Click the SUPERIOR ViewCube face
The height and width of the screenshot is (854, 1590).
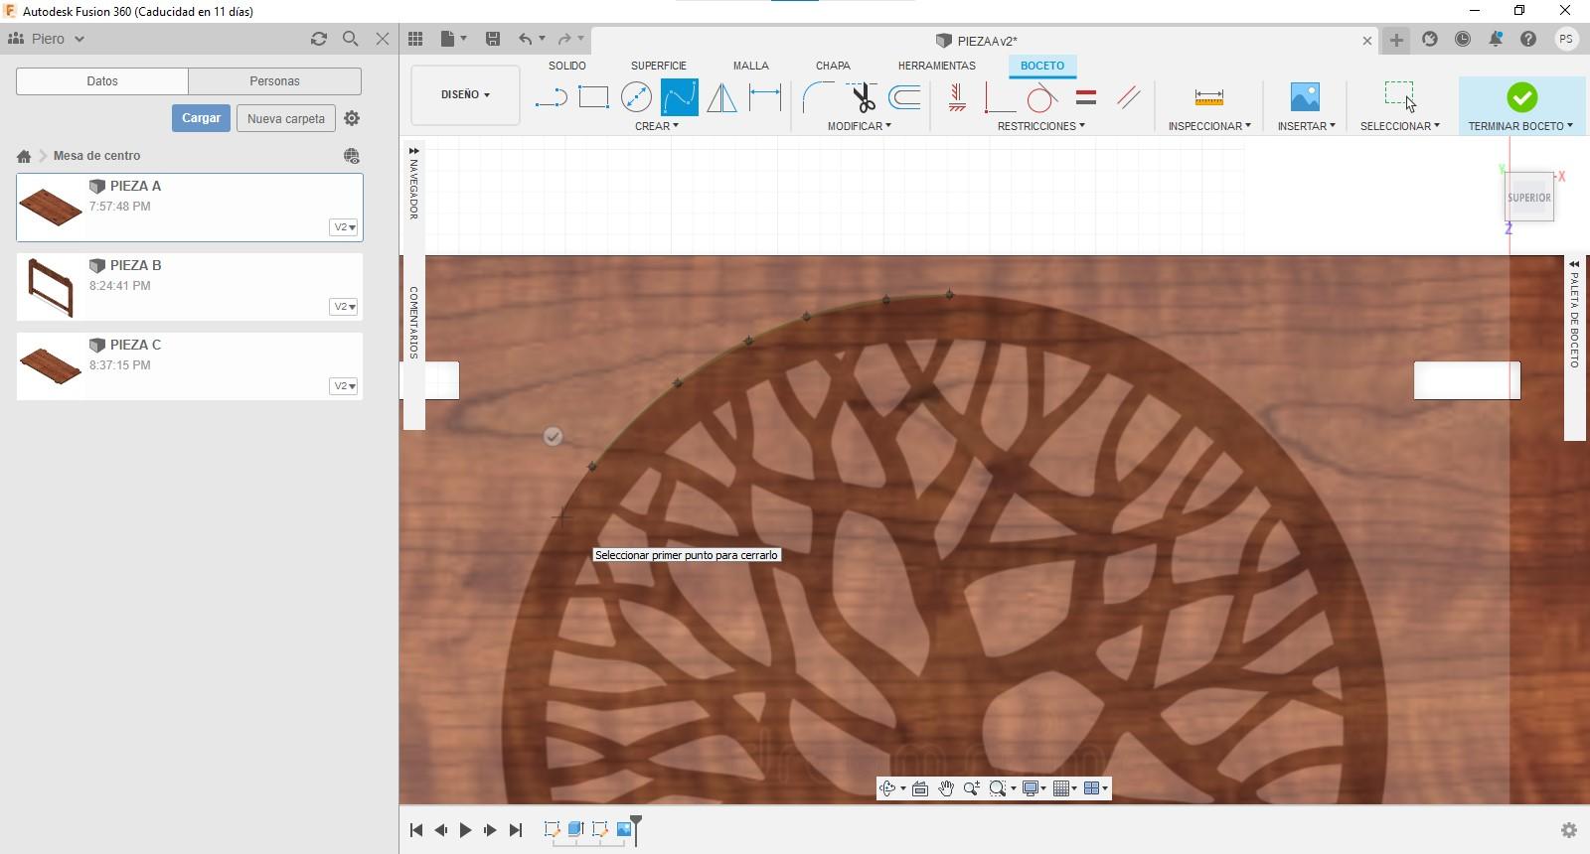pos(1528,198)
